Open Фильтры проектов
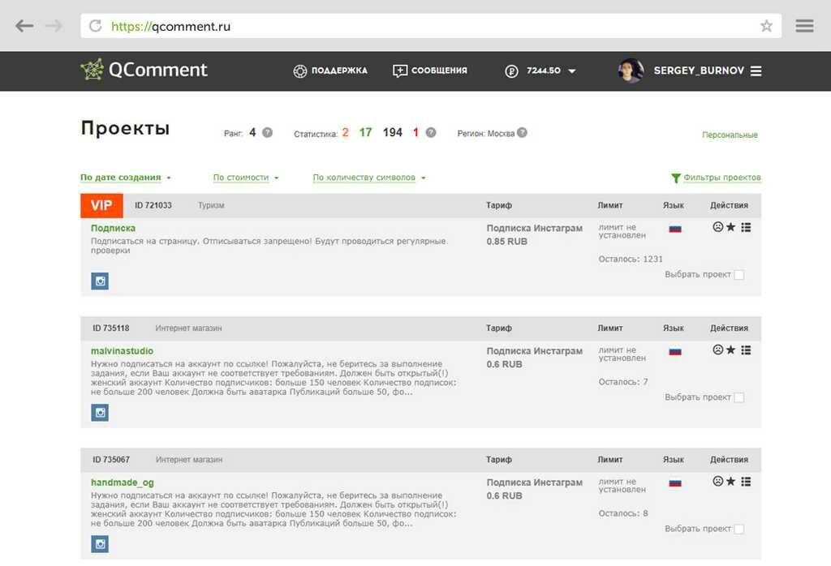 [721, 178]
